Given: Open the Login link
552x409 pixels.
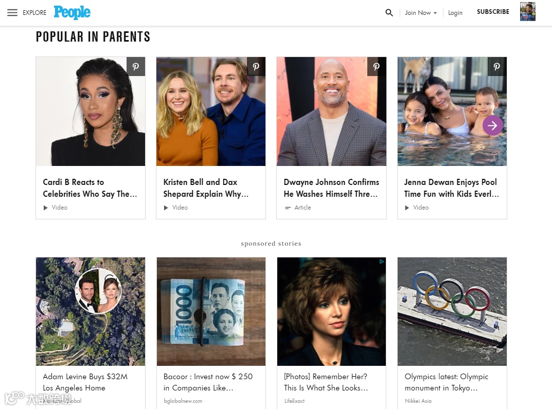Looking at the screenshot, I should point(455,13).
